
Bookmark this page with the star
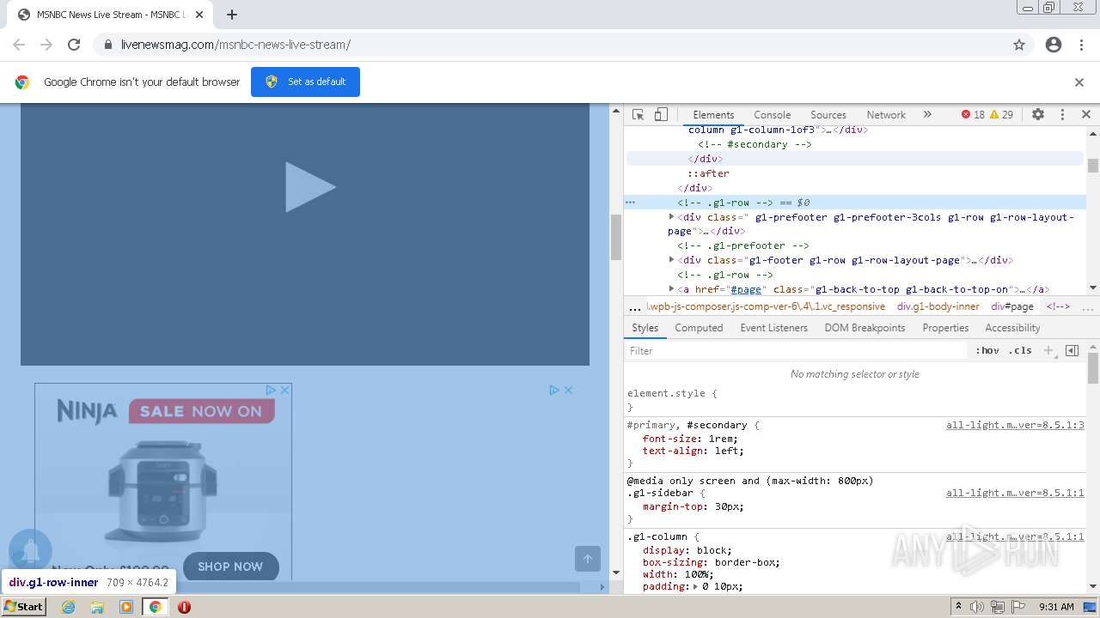[x=1019, y=45]
